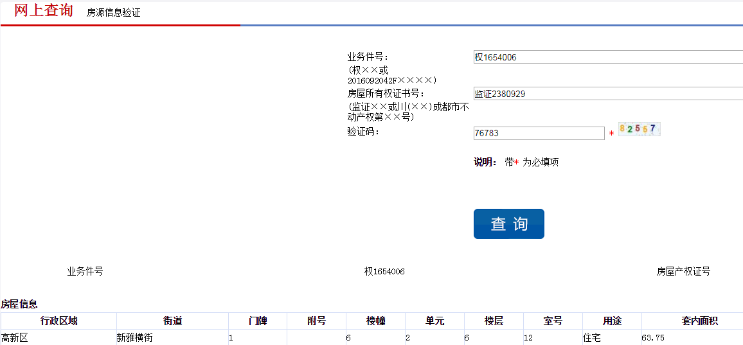The width and height of the screenshot is (743, 345).
Task: Click the 查询 search button
Action: (508, 224)
